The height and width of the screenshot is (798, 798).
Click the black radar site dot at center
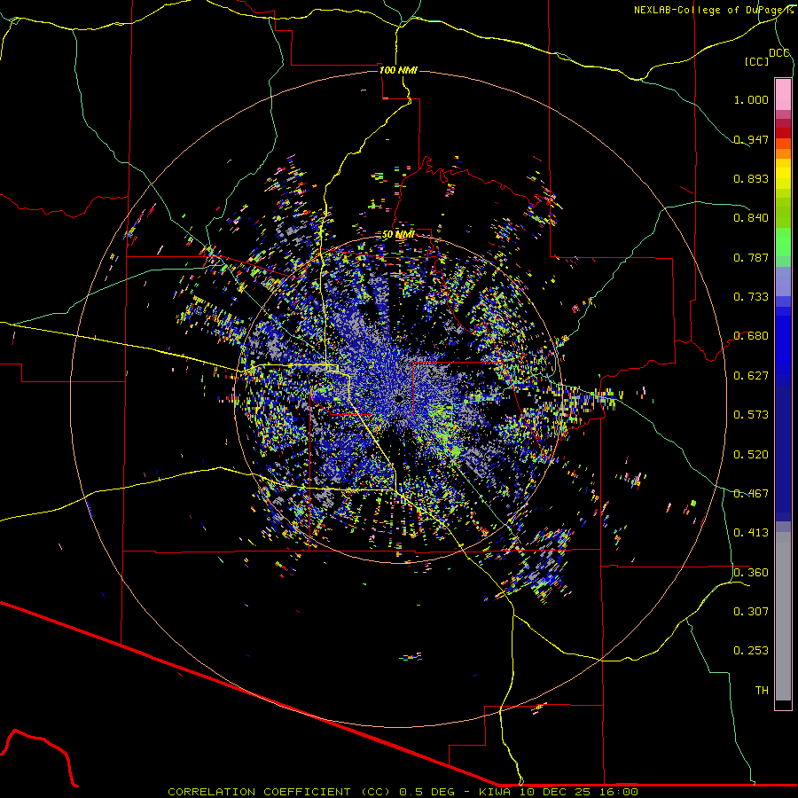click(399, 399)
